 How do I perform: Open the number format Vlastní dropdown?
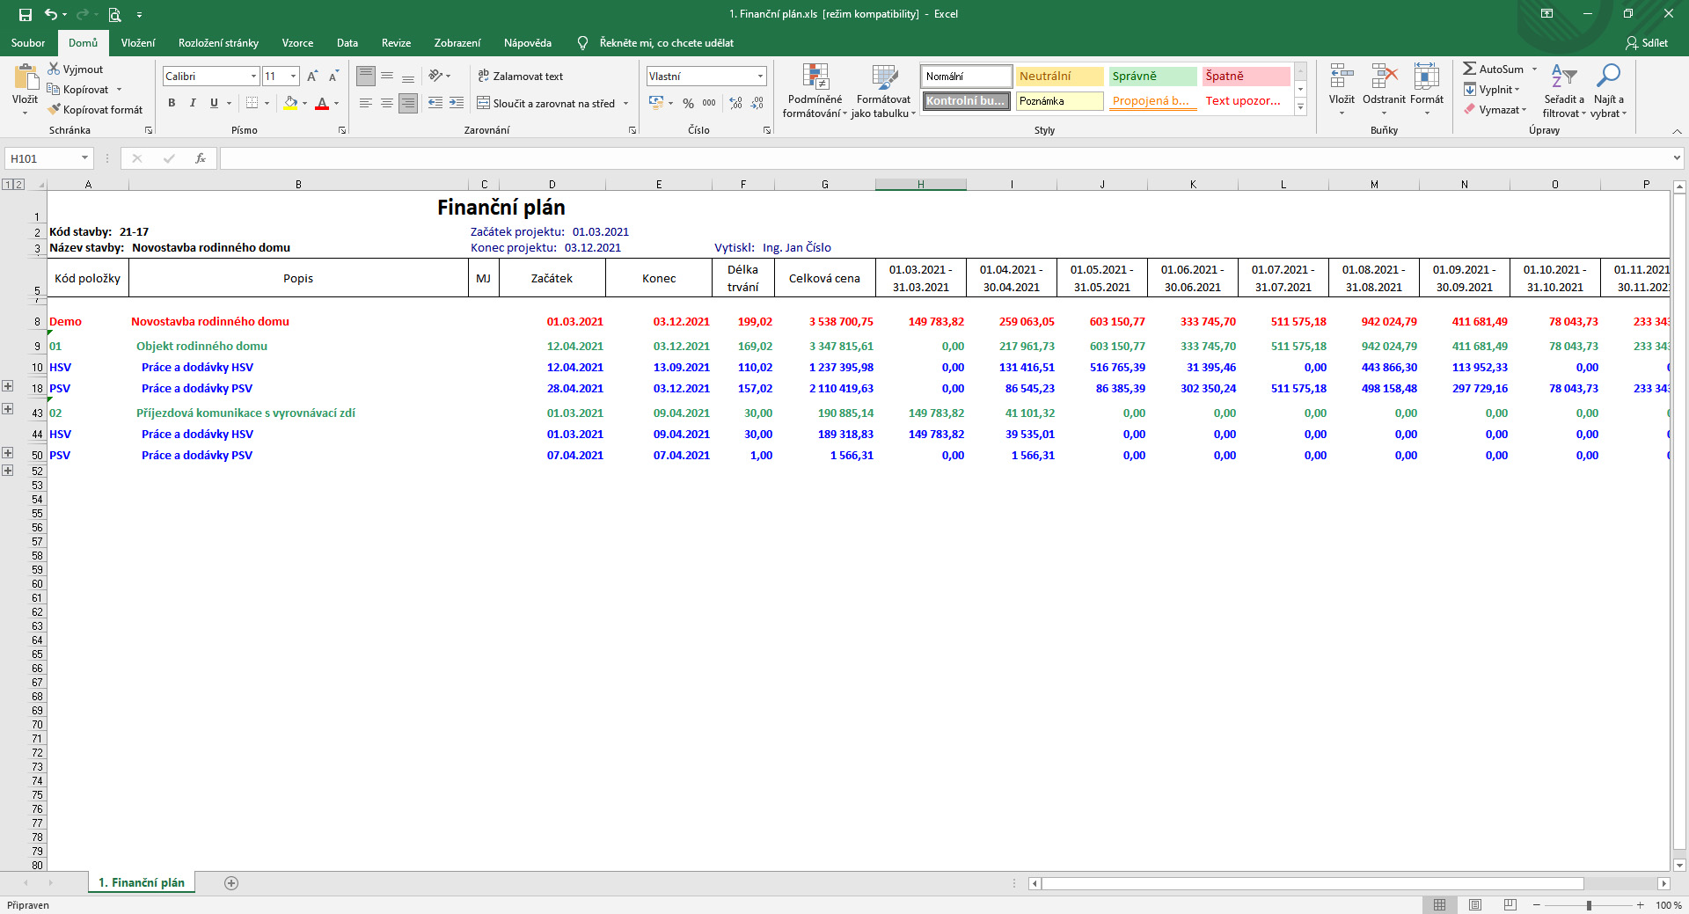point(760,77)
